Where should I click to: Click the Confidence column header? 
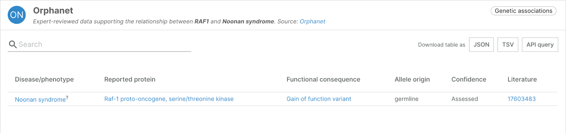click(469, 79)
